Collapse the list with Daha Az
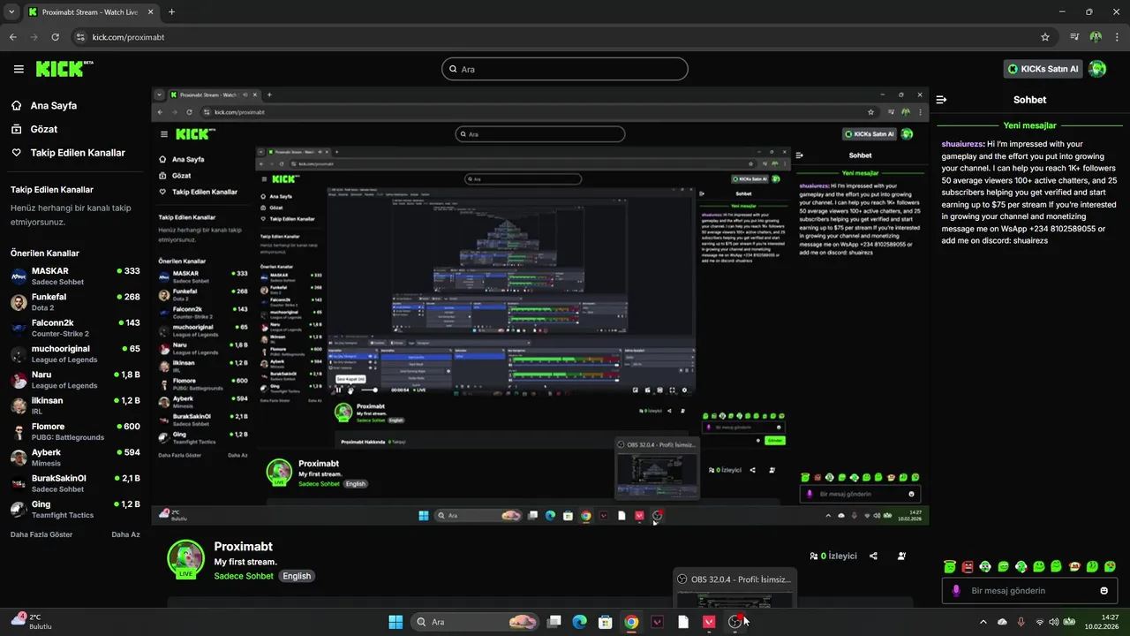The height and width of the screenshot is (636, 1130). [x=125, y=534]
